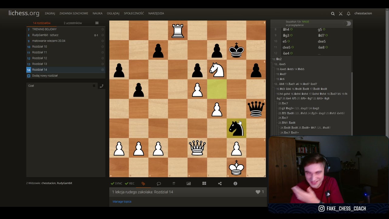Toggle REC recording option
The height and width of the screenshot is (219, 389).
[x=129, y=183]
